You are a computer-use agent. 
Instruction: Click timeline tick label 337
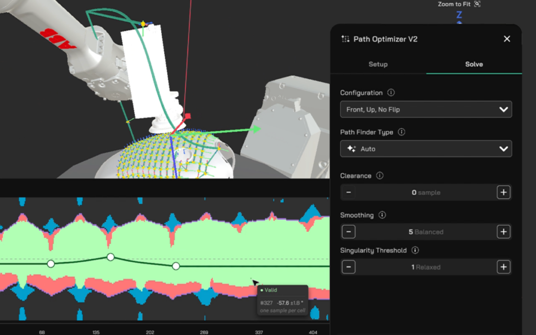click(259, 332)
